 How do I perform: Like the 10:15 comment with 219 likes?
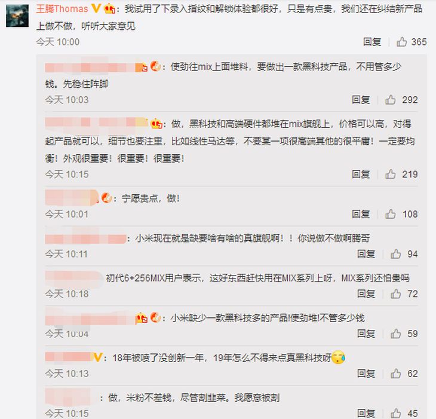pyautogui.click(x=391, y=174)
